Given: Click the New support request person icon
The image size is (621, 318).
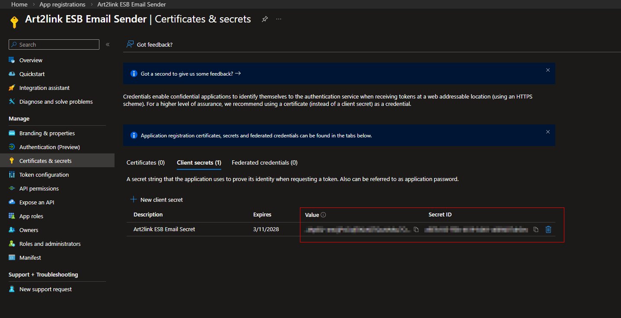Looking at the screenshot, I should tap(12, 289).
